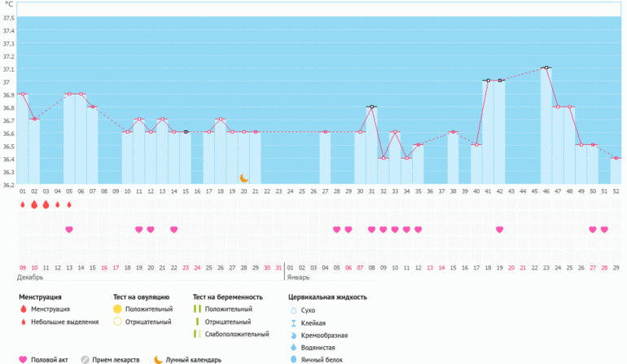Click the Лунный календарь legend moon icon
Image resolution: width=627 pixels, height=364 pixels.
click(159, 359)
